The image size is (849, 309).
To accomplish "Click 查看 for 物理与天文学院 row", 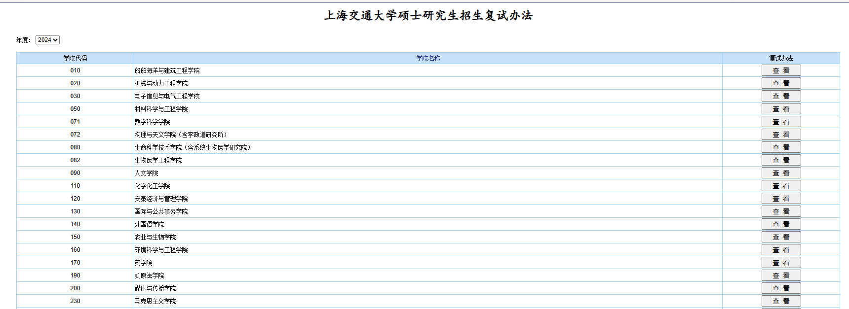I will (x=781, y=135).
